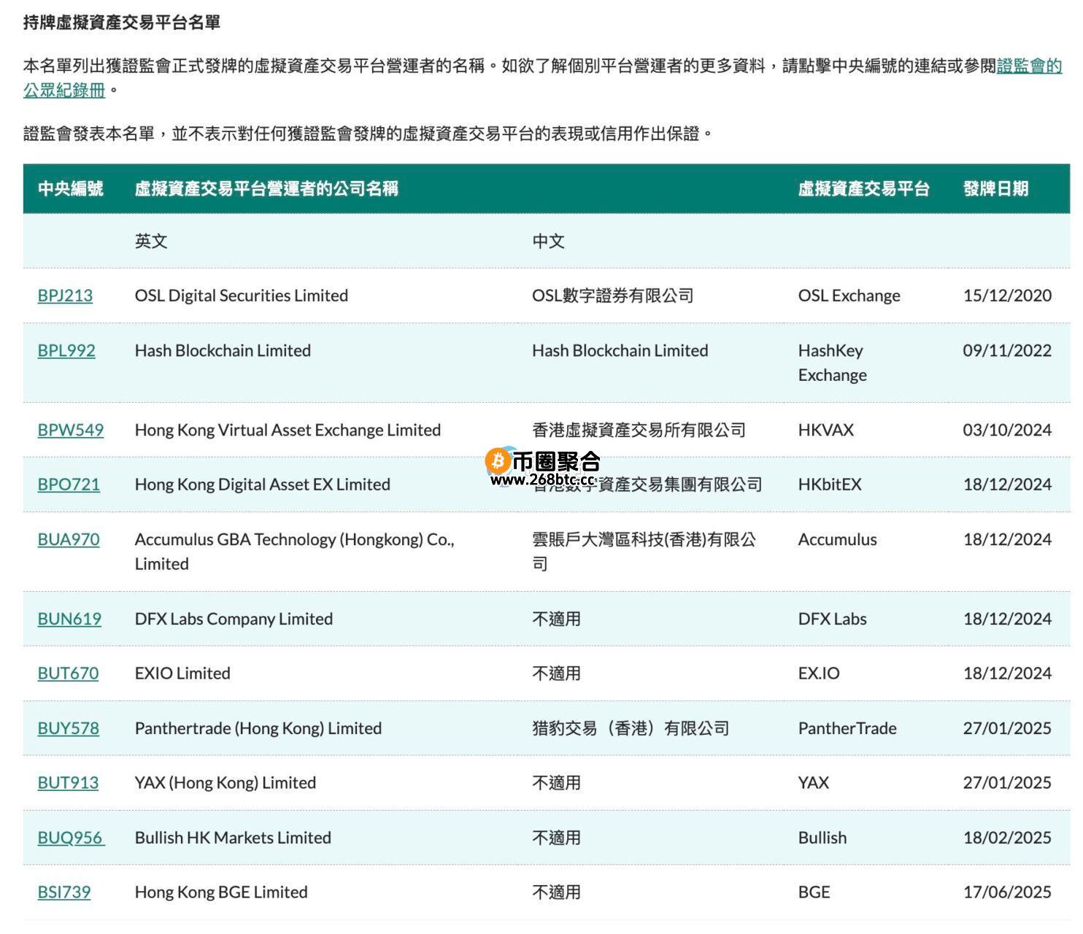Click DFX Labs Company Limited cell
Viewport: 1083px width, 934px height.
pyautogui.click(x=234, y=619)
